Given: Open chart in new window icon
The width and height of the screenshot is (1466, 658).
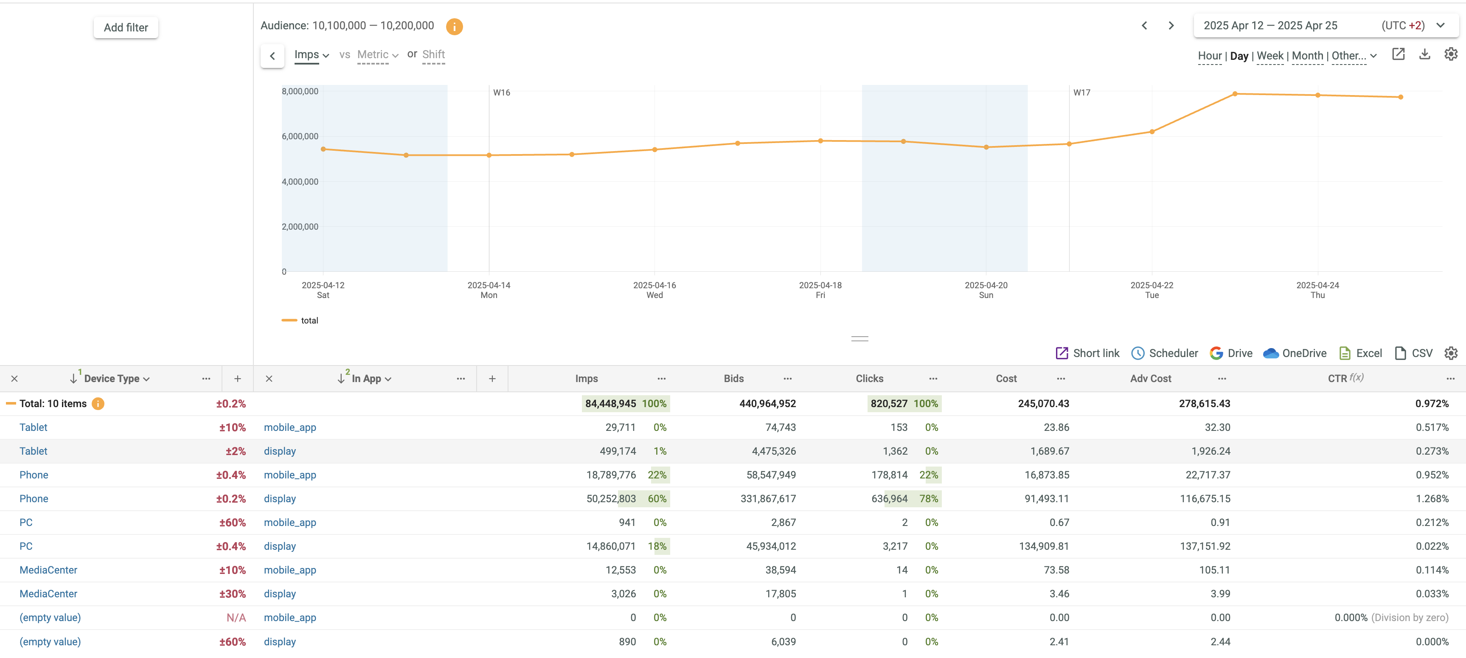Looking at the screenshot, I should pos(1398,55).
